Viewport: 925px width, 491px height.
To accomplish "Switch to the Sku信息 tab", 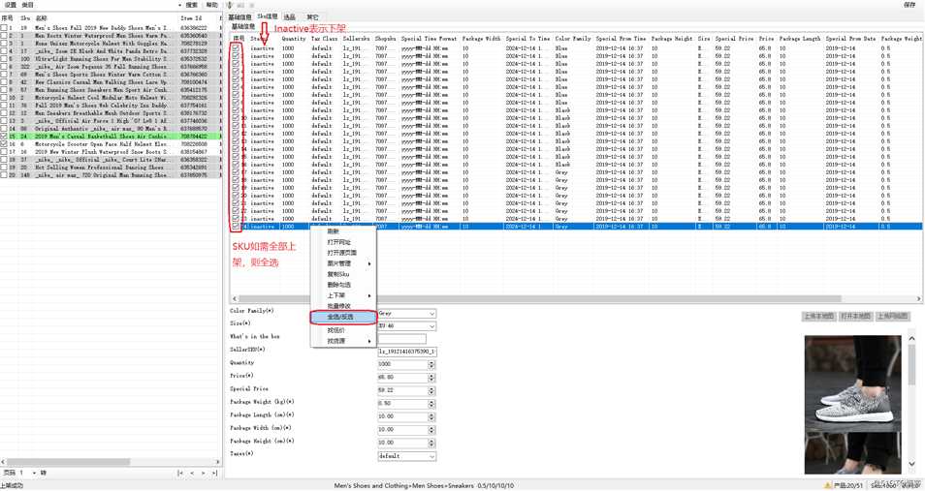I will tap(268, 16).
